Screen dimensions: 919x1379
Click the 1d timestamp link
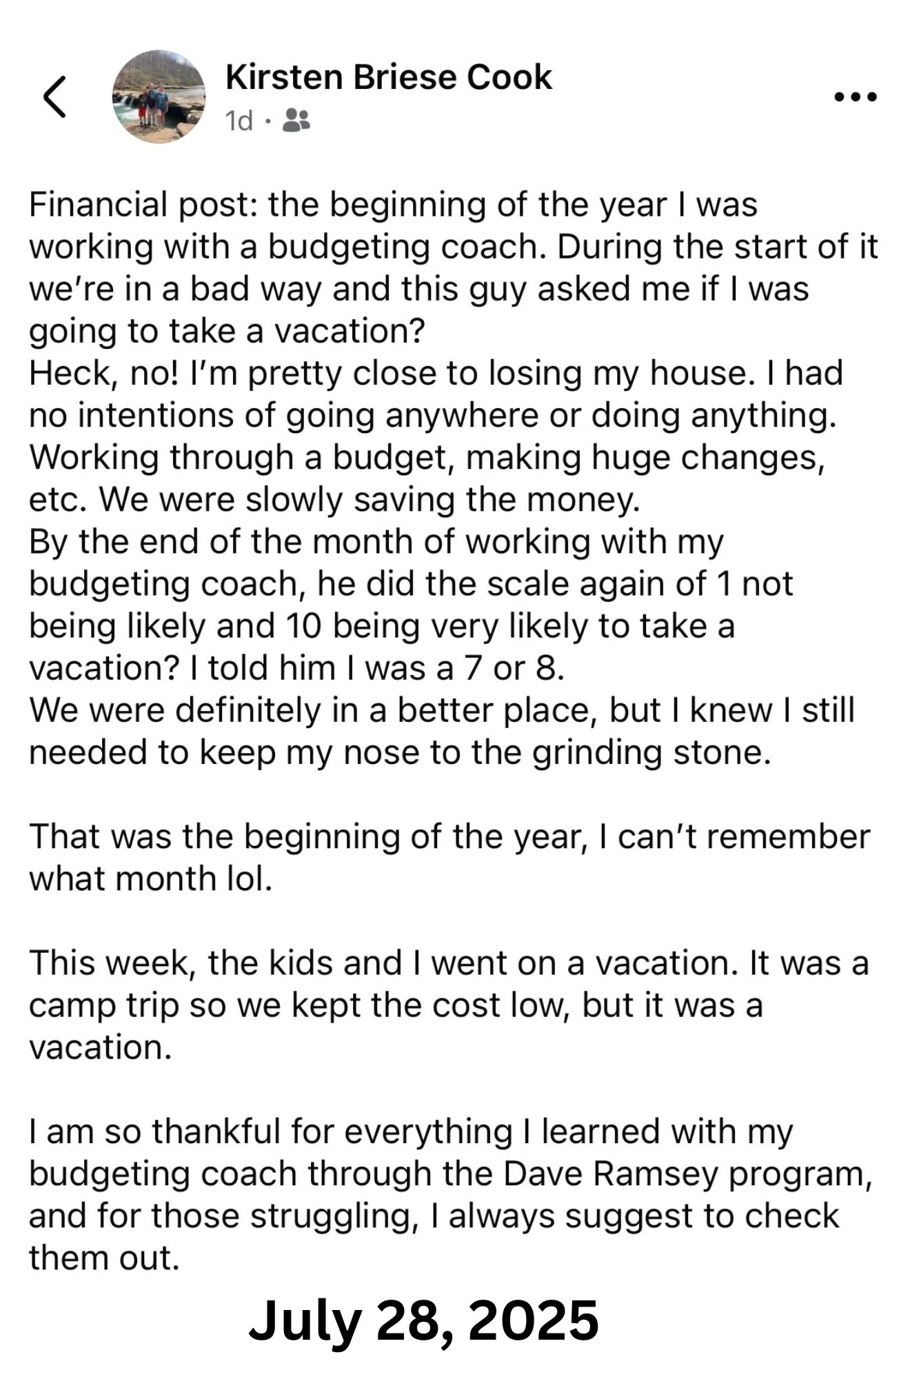click(239, 120)
